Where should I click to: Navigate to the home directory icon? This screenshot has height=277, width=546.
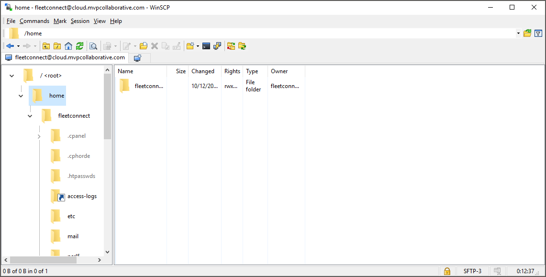click(x=68, y=46)
